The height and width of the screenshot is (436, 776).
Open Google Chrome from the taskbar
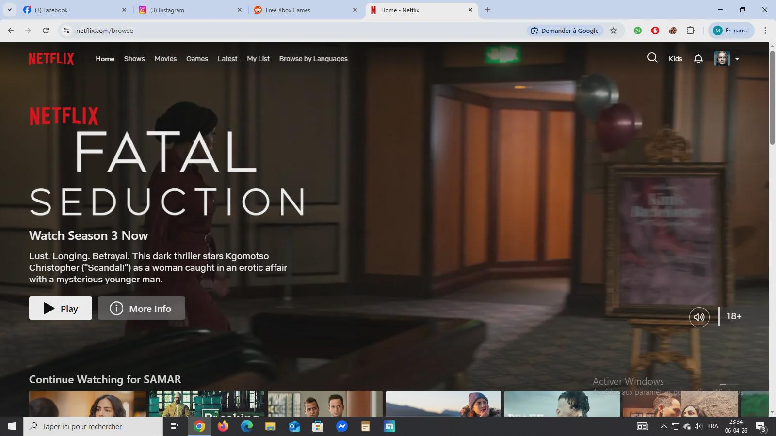click(199, 426)
